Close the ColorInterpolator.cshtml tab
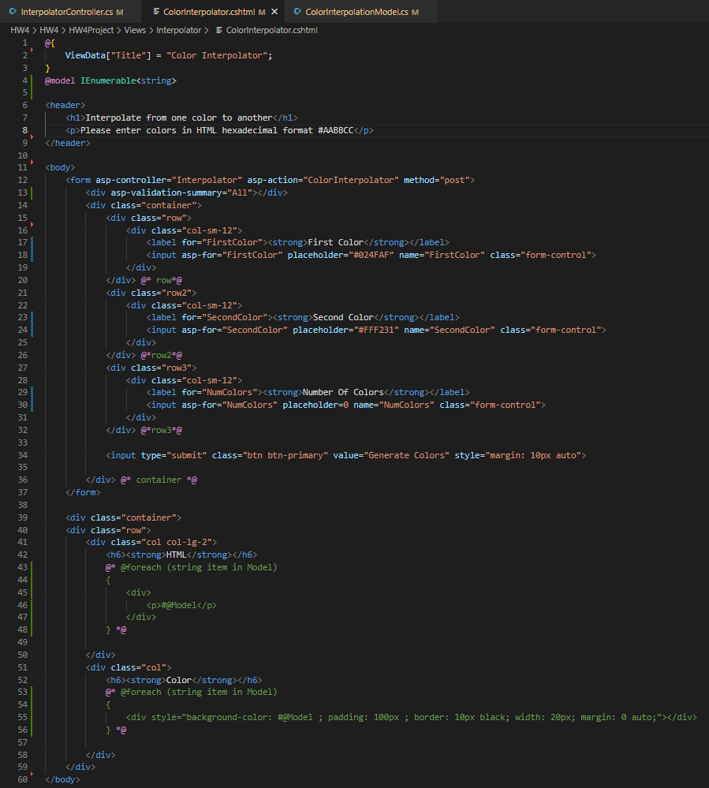This screenshot has width=709, height=788. [x=274, y=12]
